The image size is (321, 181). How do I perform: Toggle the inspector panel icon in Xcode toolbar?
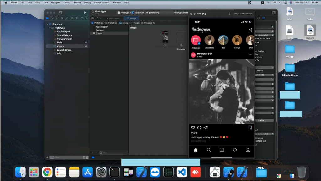(274, 13)
